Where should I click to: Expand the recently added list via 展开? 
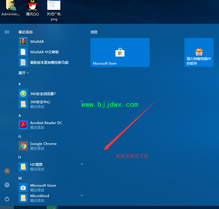(x=24, y=73)
